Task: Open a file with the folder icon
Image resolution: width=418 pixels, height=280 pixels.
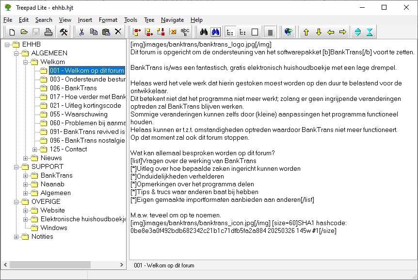Action: (24, 32)
